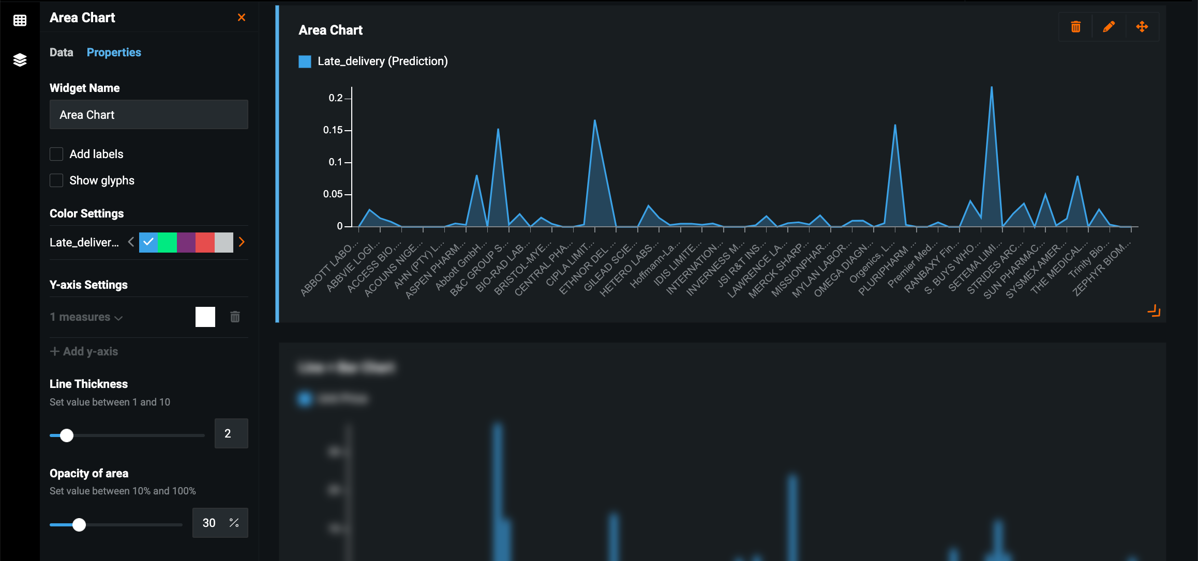The height and width of the screenshot is (561, 1198).
Task: Show previous colors with left chevron
Action: pos(131,242)
